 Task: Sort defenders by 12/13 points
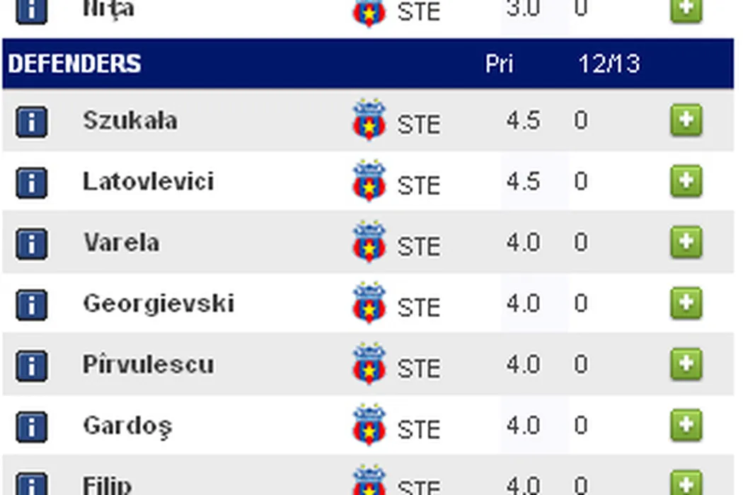click(x=608, y=64)
